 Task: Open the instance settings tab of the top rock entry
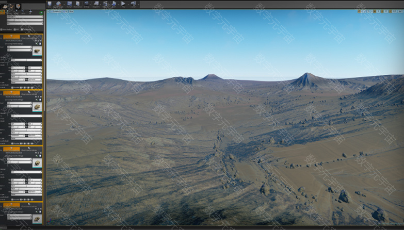(x=28, y=37)
